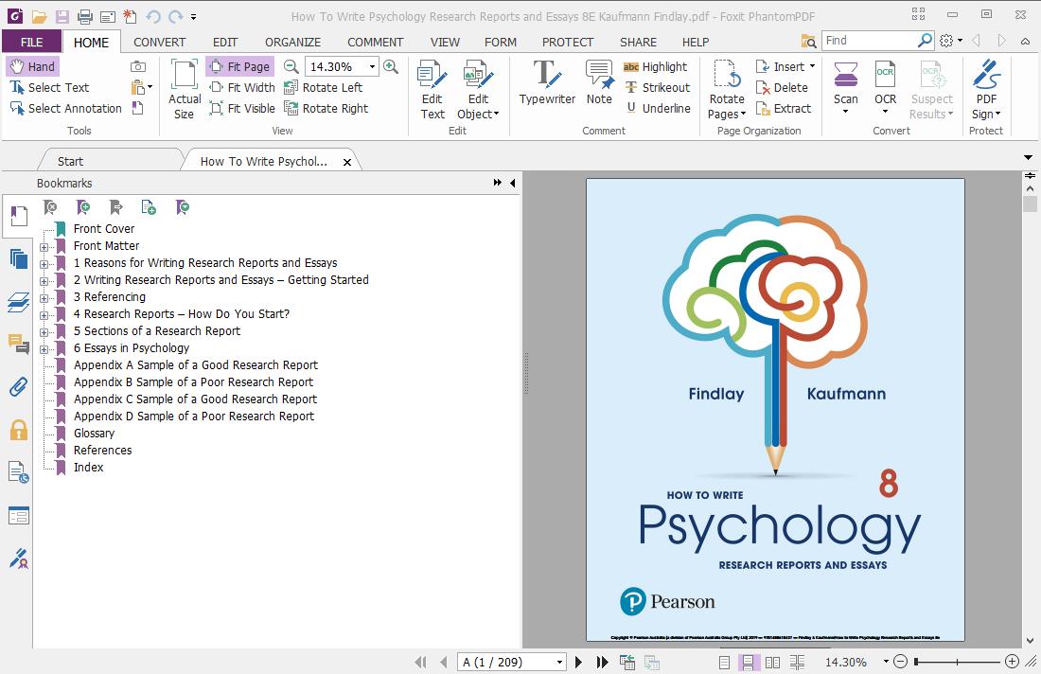The width and height of the screenshot is (1041, 674).
Task: Switch to continuous page view in status bar
Action: (748, 662)
